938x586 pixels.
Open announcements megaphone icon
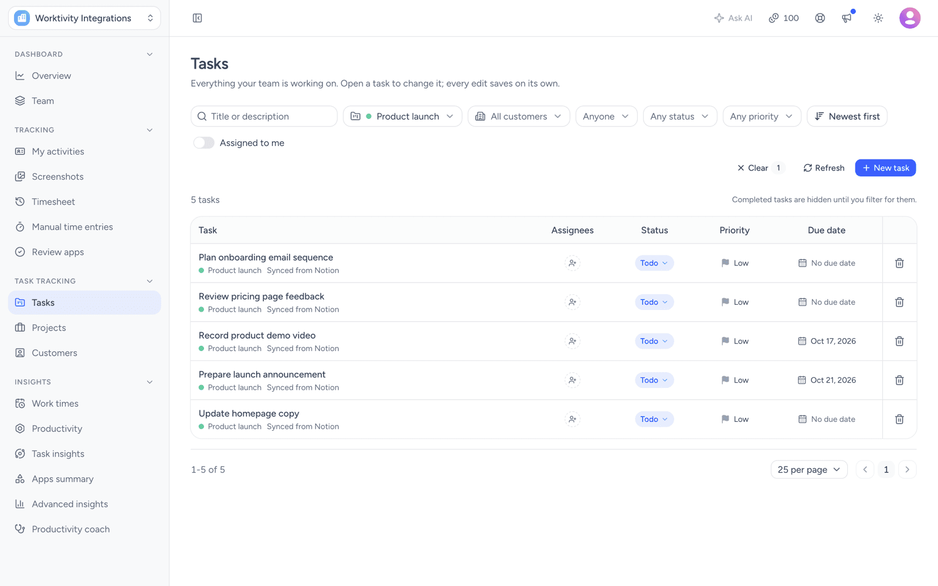click(x=847, y=18)
